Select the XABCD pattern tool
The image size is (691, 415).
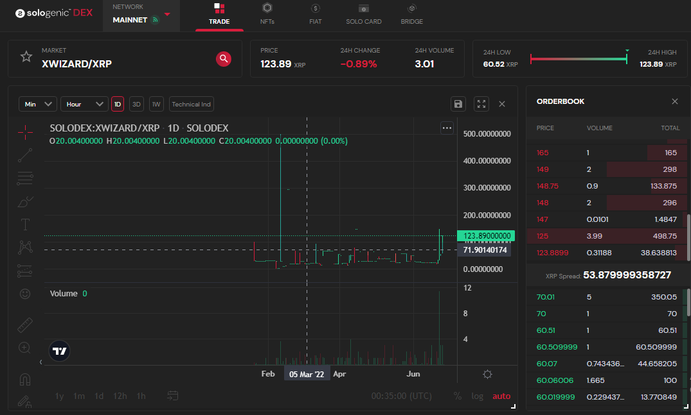pyautogui.click(x=25, y=248)
